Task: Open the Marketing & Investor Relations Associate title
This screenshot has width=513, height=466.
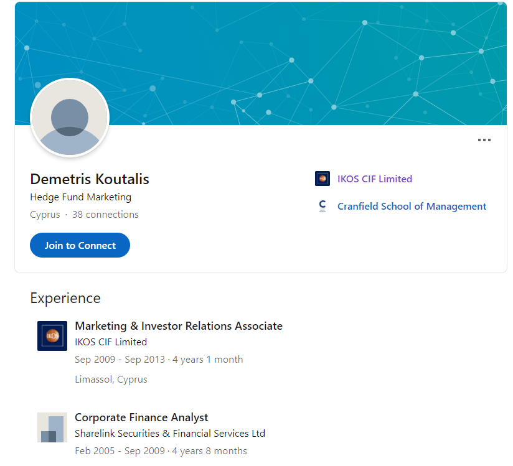Action: click(179, 326)
